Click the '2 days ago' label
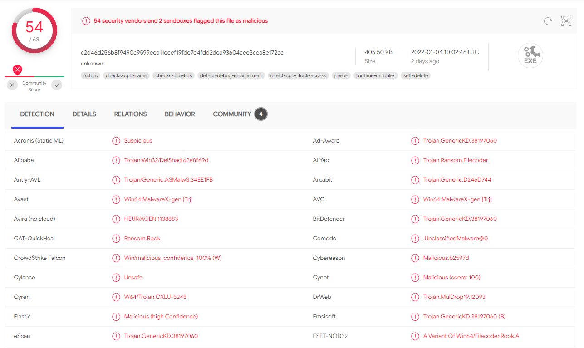This screenshot has height=348, width=584. click(x=425, y=61)
